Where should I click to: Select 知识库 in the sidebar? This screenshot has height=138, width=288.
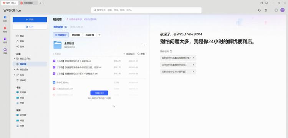pyautogui.click(x=30, y=64)
